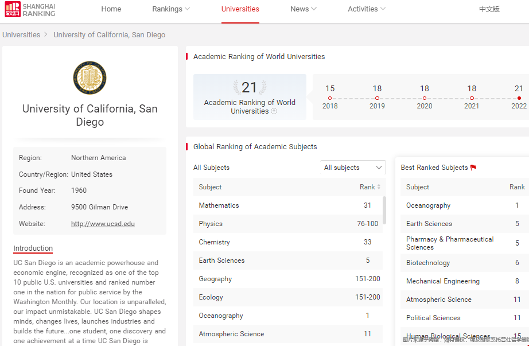Select the 2022 ranking timeline point
This screenshot has height=346, width=529.
[x=519, y=98]
